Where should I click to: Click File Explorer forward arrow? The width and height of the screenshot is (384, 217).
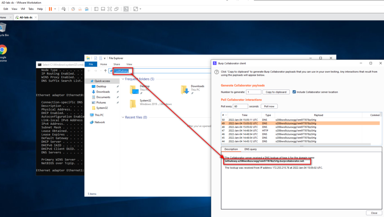point(96,71)
